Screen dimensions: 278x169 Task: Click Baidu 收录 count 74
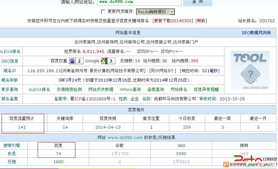point(58,154)
